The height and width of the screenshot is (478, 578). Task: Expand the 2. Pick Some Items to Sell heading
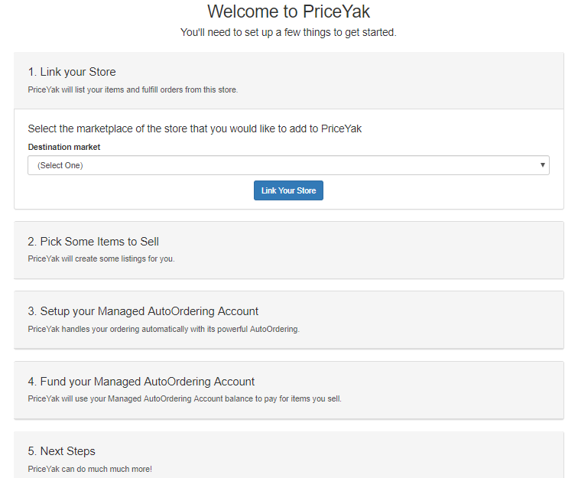(93, 242)
